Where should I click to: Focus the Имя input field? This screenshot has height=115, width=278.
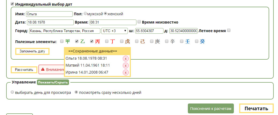[x=49, y=14]
